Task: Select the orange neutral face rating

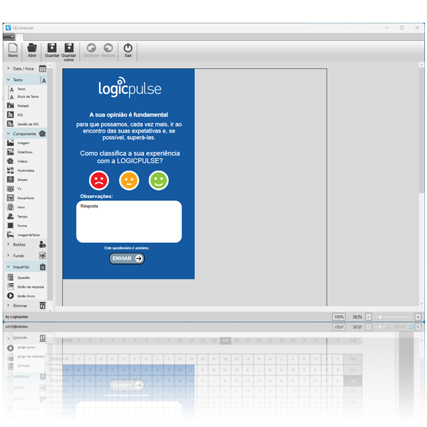Action: coord(129,180)
